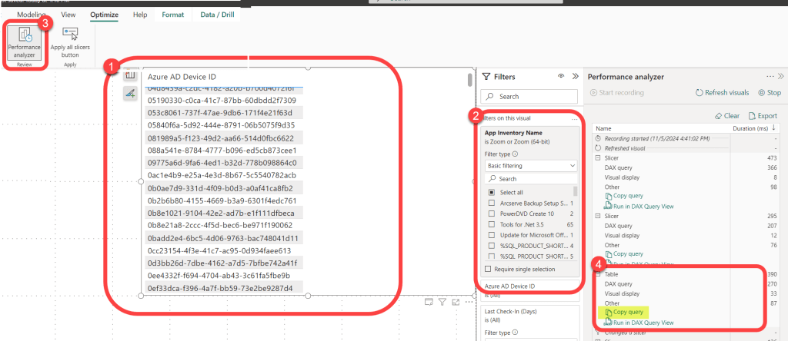Click the Performance analyzer ribbon button
The width and height of the screenshot is (788, 341).
[25, 45]
